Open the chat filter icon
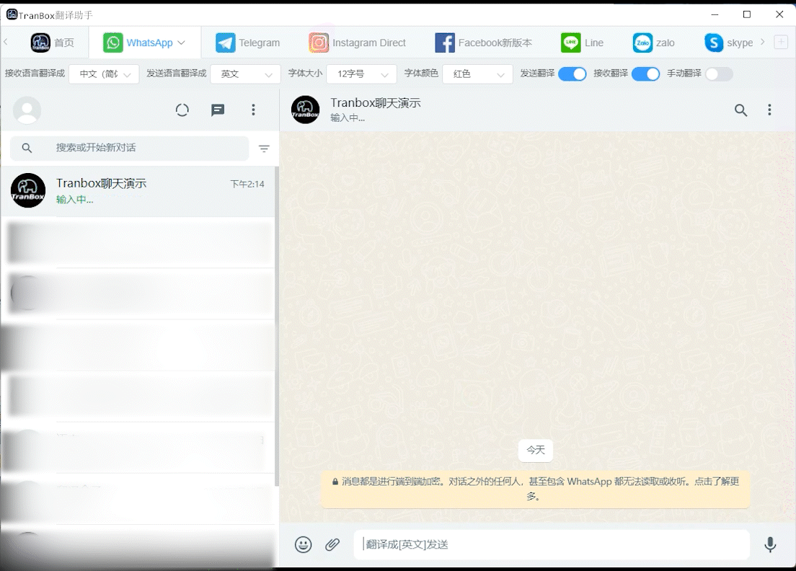This screenshot has height=571, width=796. click(x=264, y=149)
